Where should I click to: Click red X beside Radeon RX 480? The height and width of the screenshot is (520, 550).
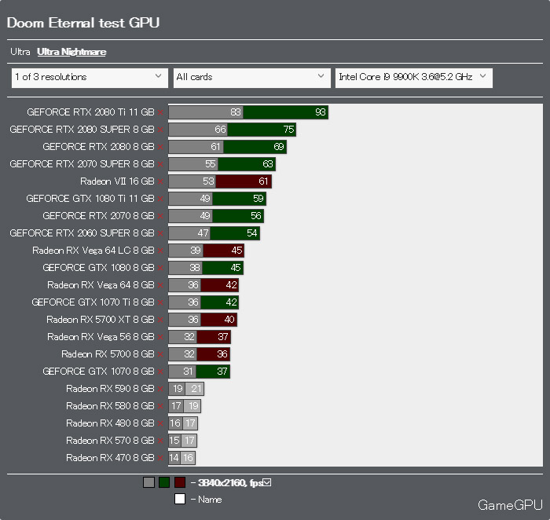pyautogui.click(x=160, y=423)
